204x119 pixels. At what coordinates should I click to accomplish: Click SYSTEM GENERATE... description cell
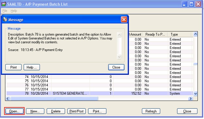point(70,93)
